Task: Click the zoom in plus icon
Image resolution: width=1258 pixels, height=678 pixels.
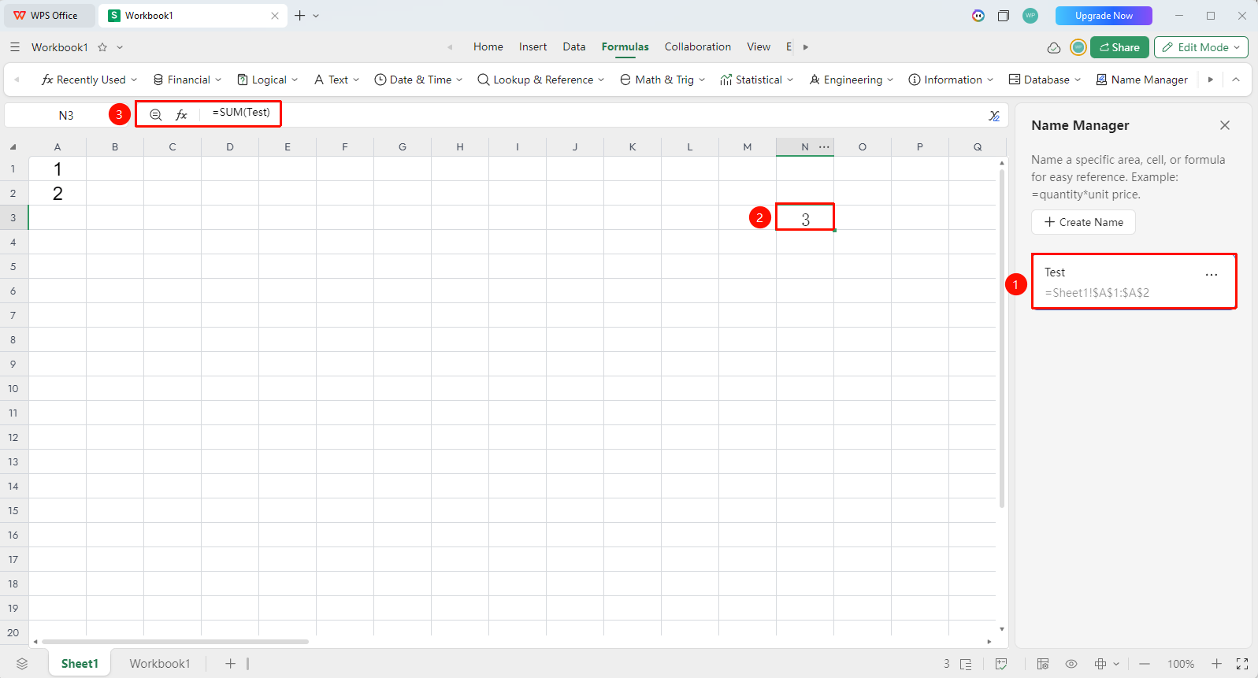Action: (x=1216, y=664)
